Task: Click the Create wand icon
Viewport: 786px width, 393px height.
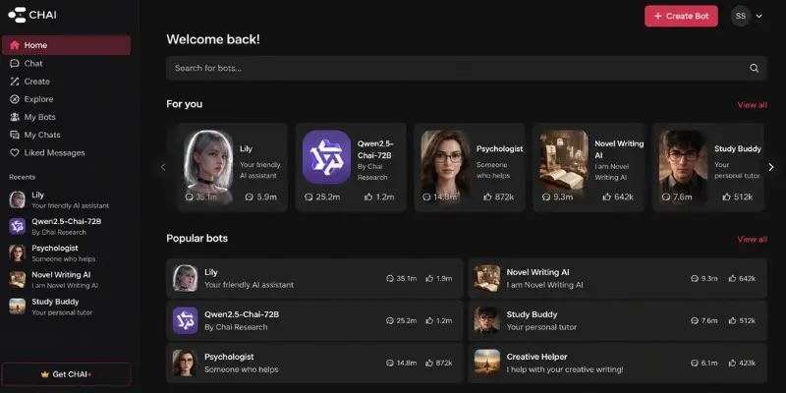Action: pos(15,82)
